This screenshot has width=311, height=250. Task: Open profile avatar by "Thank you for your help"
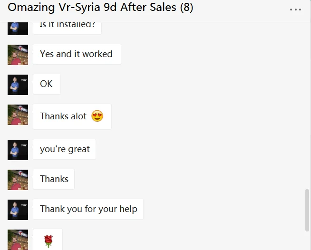pyautogui.click(x=18, y=210)
